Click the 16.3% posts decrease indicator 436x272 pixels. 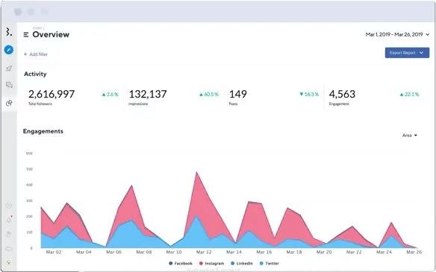pyautogui.click(x=309, y=95)
